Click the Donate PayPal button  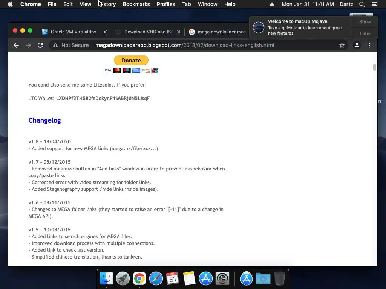[131, 61]
